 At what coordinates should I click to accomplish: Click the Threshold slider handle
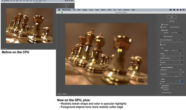click(176, 77)
